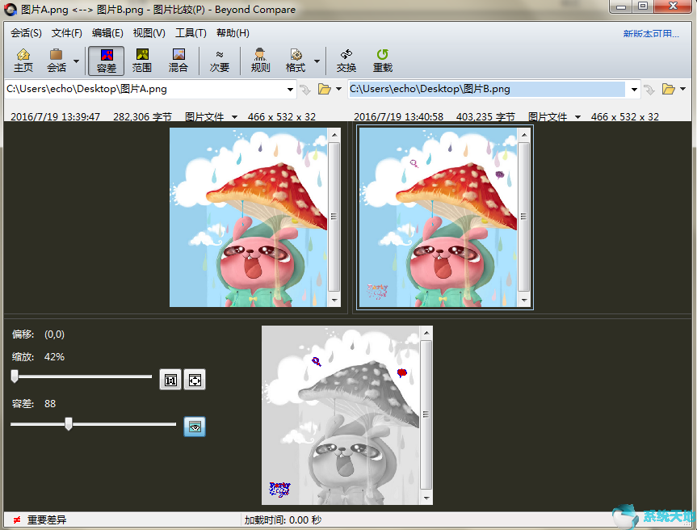Click the 格式 format icon

tap(296, 61)
